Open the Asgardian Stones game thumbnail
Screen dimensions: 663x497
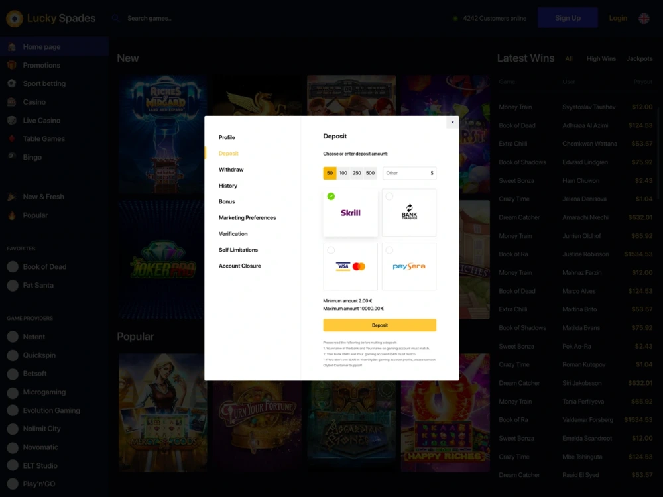(x=351, y=426)
